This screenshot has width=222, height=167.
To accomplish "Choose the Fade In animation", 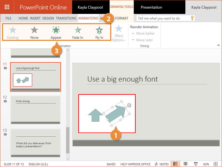I will coord(78,32).
